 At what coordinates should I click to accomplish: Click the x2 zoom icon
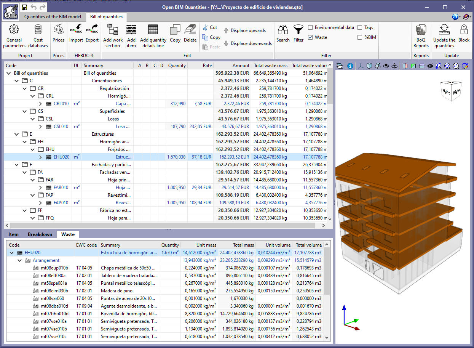tap(456, 66)
